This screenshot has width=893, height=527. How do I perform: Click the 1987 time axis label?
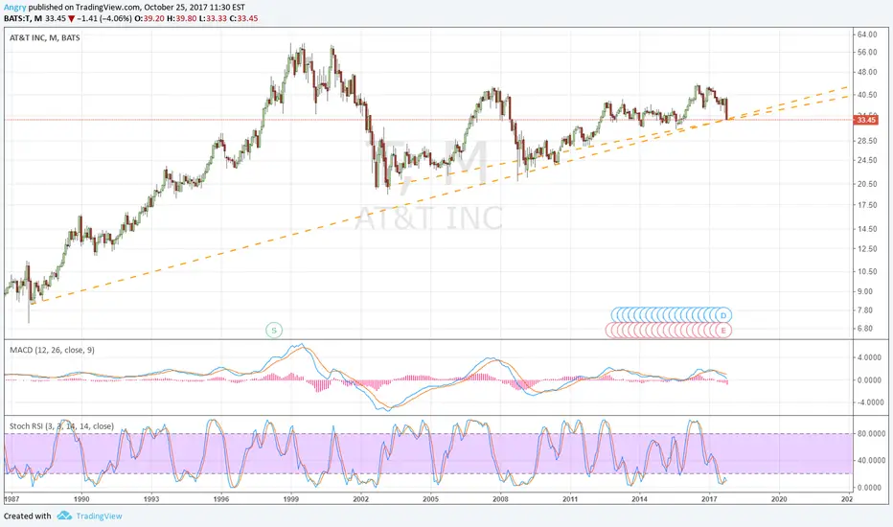(x=11, y=499)
